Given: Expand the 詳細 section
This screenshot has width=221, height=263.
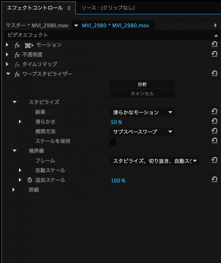Looking at the screenshot, I should tap(14, 190).
